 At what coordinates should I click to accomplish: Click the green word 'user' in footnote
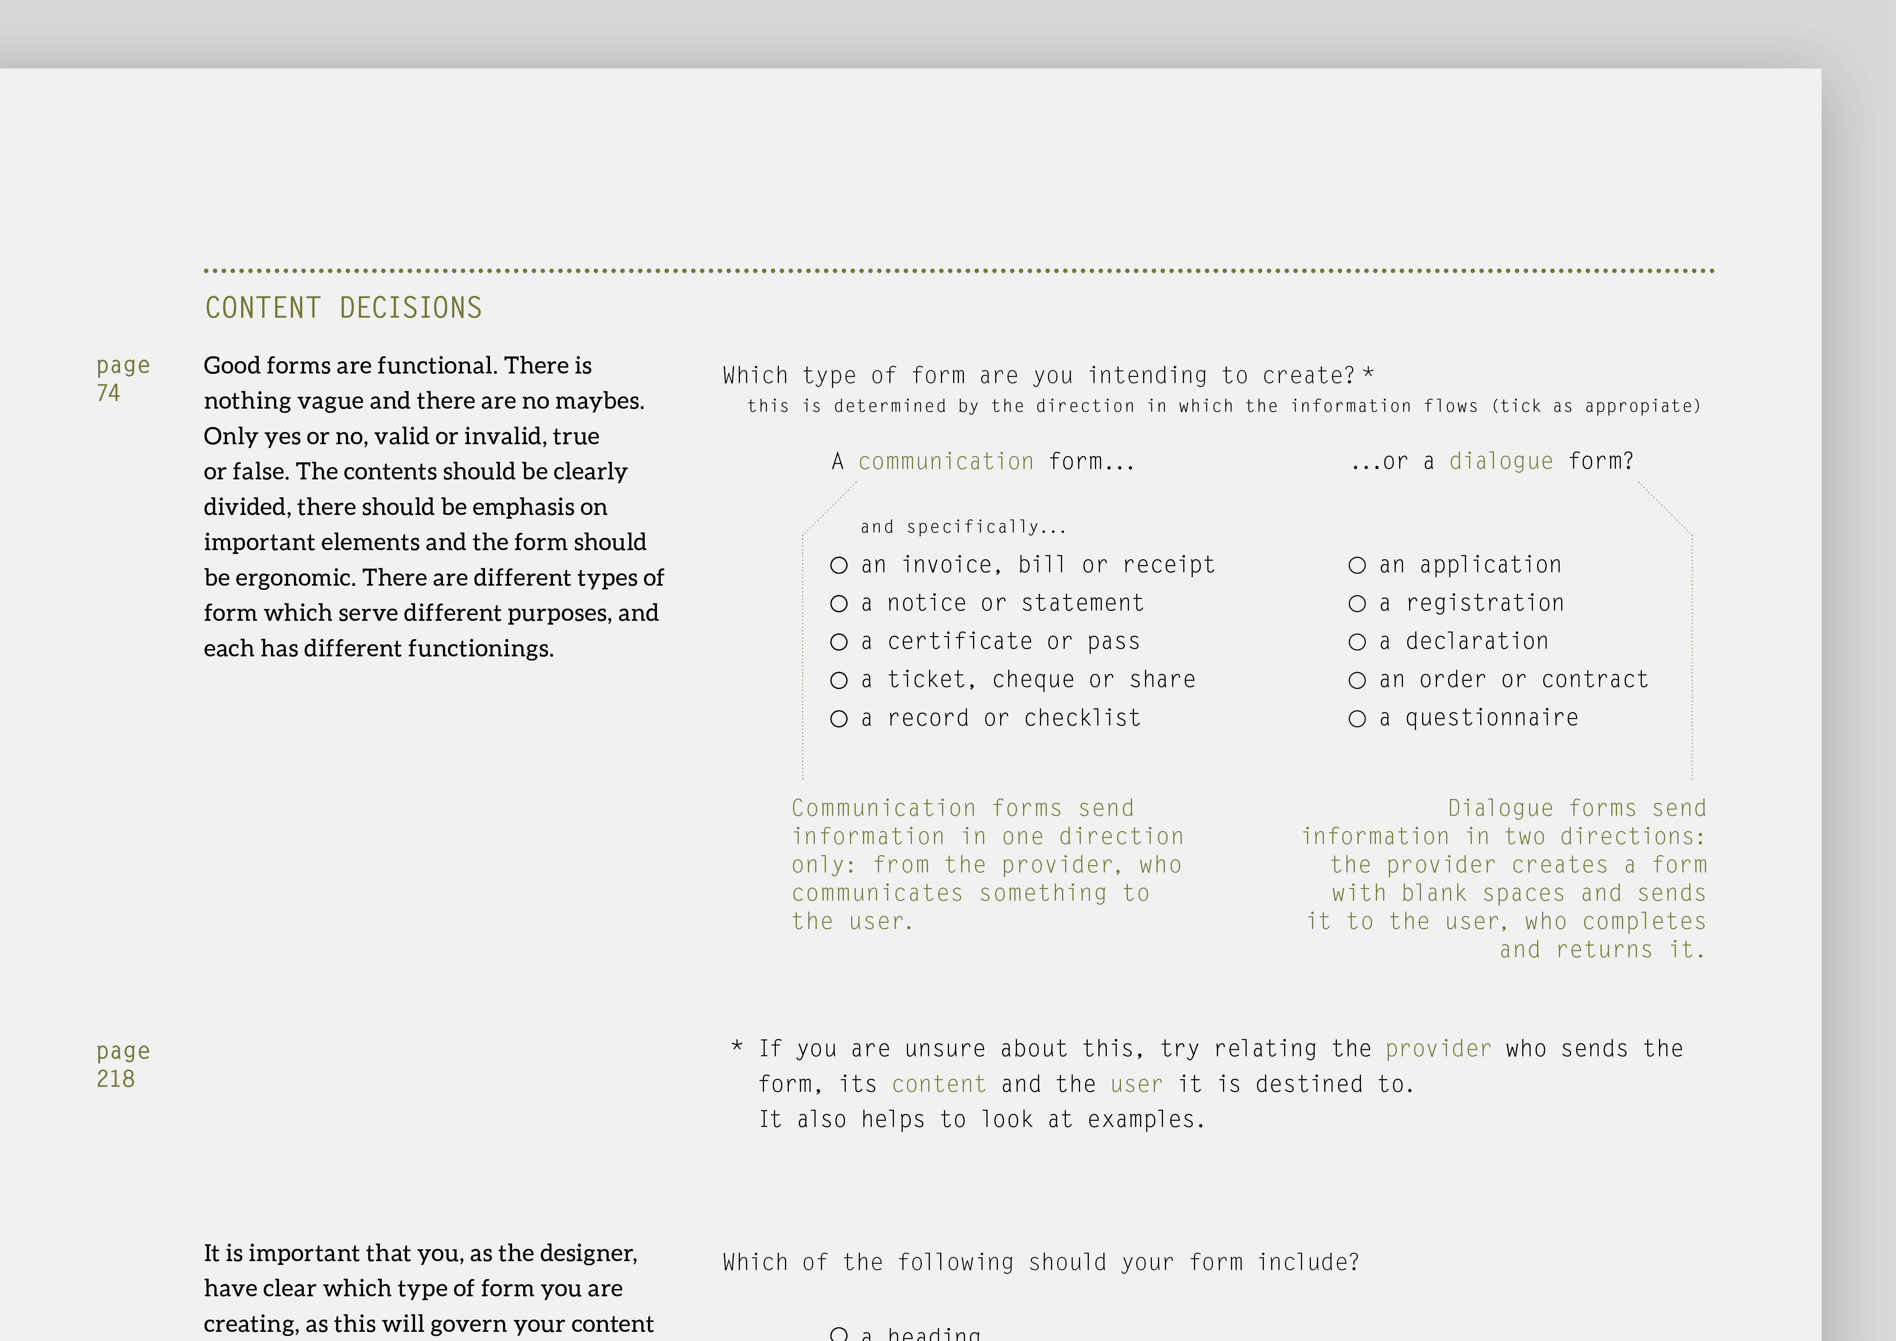1136,1084
